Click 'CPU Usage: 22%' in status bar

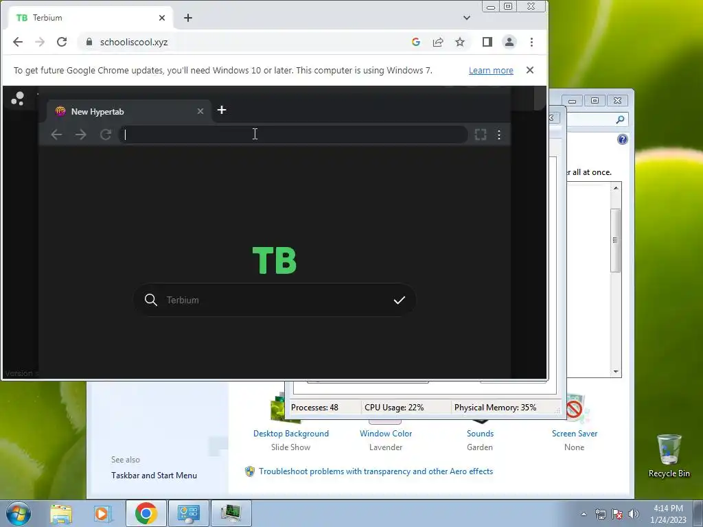pos(394,408)
